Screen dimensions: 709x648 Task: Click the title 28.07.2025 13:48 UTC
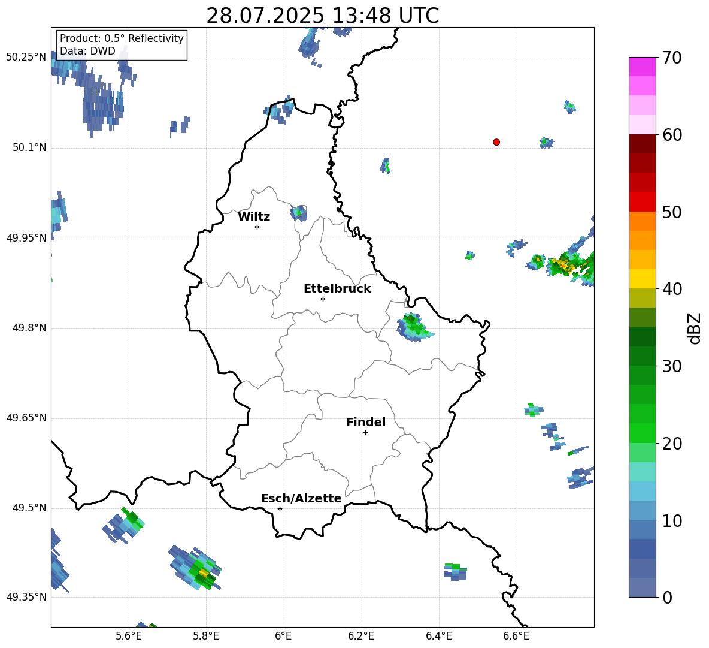coord(322,16)
